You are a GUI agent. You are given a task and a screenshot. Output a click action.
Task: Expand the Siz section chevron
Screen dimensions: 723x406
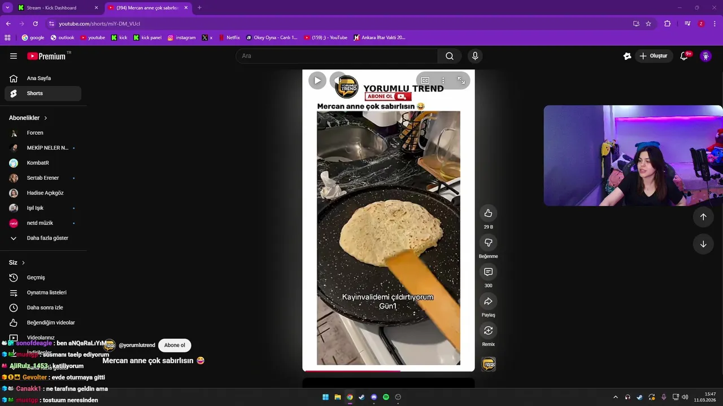pos(23,263)
